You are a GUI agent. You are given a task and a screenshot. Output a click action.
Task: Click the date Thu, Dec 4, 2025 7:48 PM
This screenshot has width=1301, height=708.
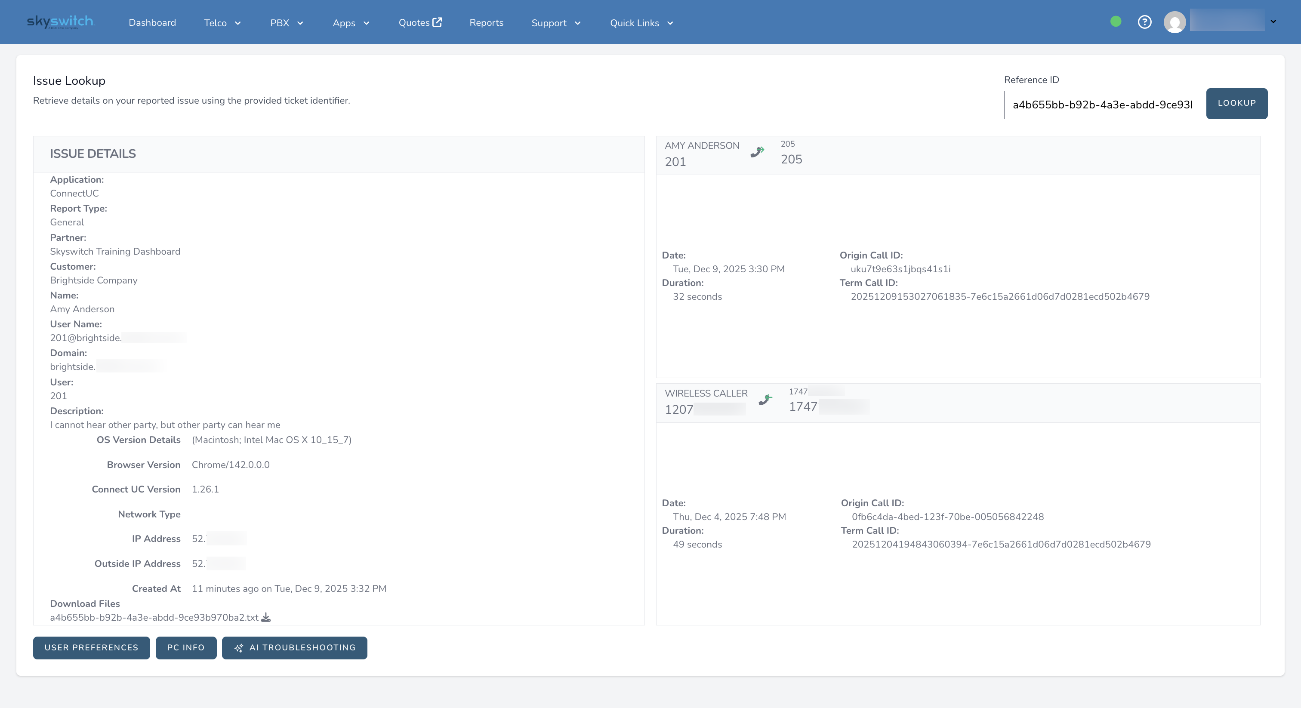[x=729, y=517]
